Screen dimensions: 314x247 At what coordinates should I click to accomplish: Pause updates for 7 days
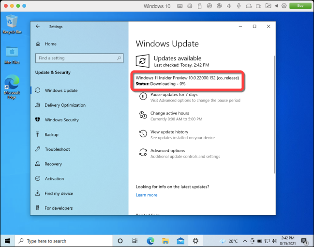[x=174, y=95]
